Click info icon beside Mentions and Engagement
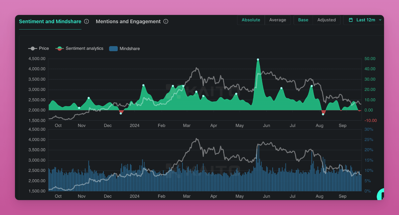Screen dimensions: 399x215 pos(166,22)
